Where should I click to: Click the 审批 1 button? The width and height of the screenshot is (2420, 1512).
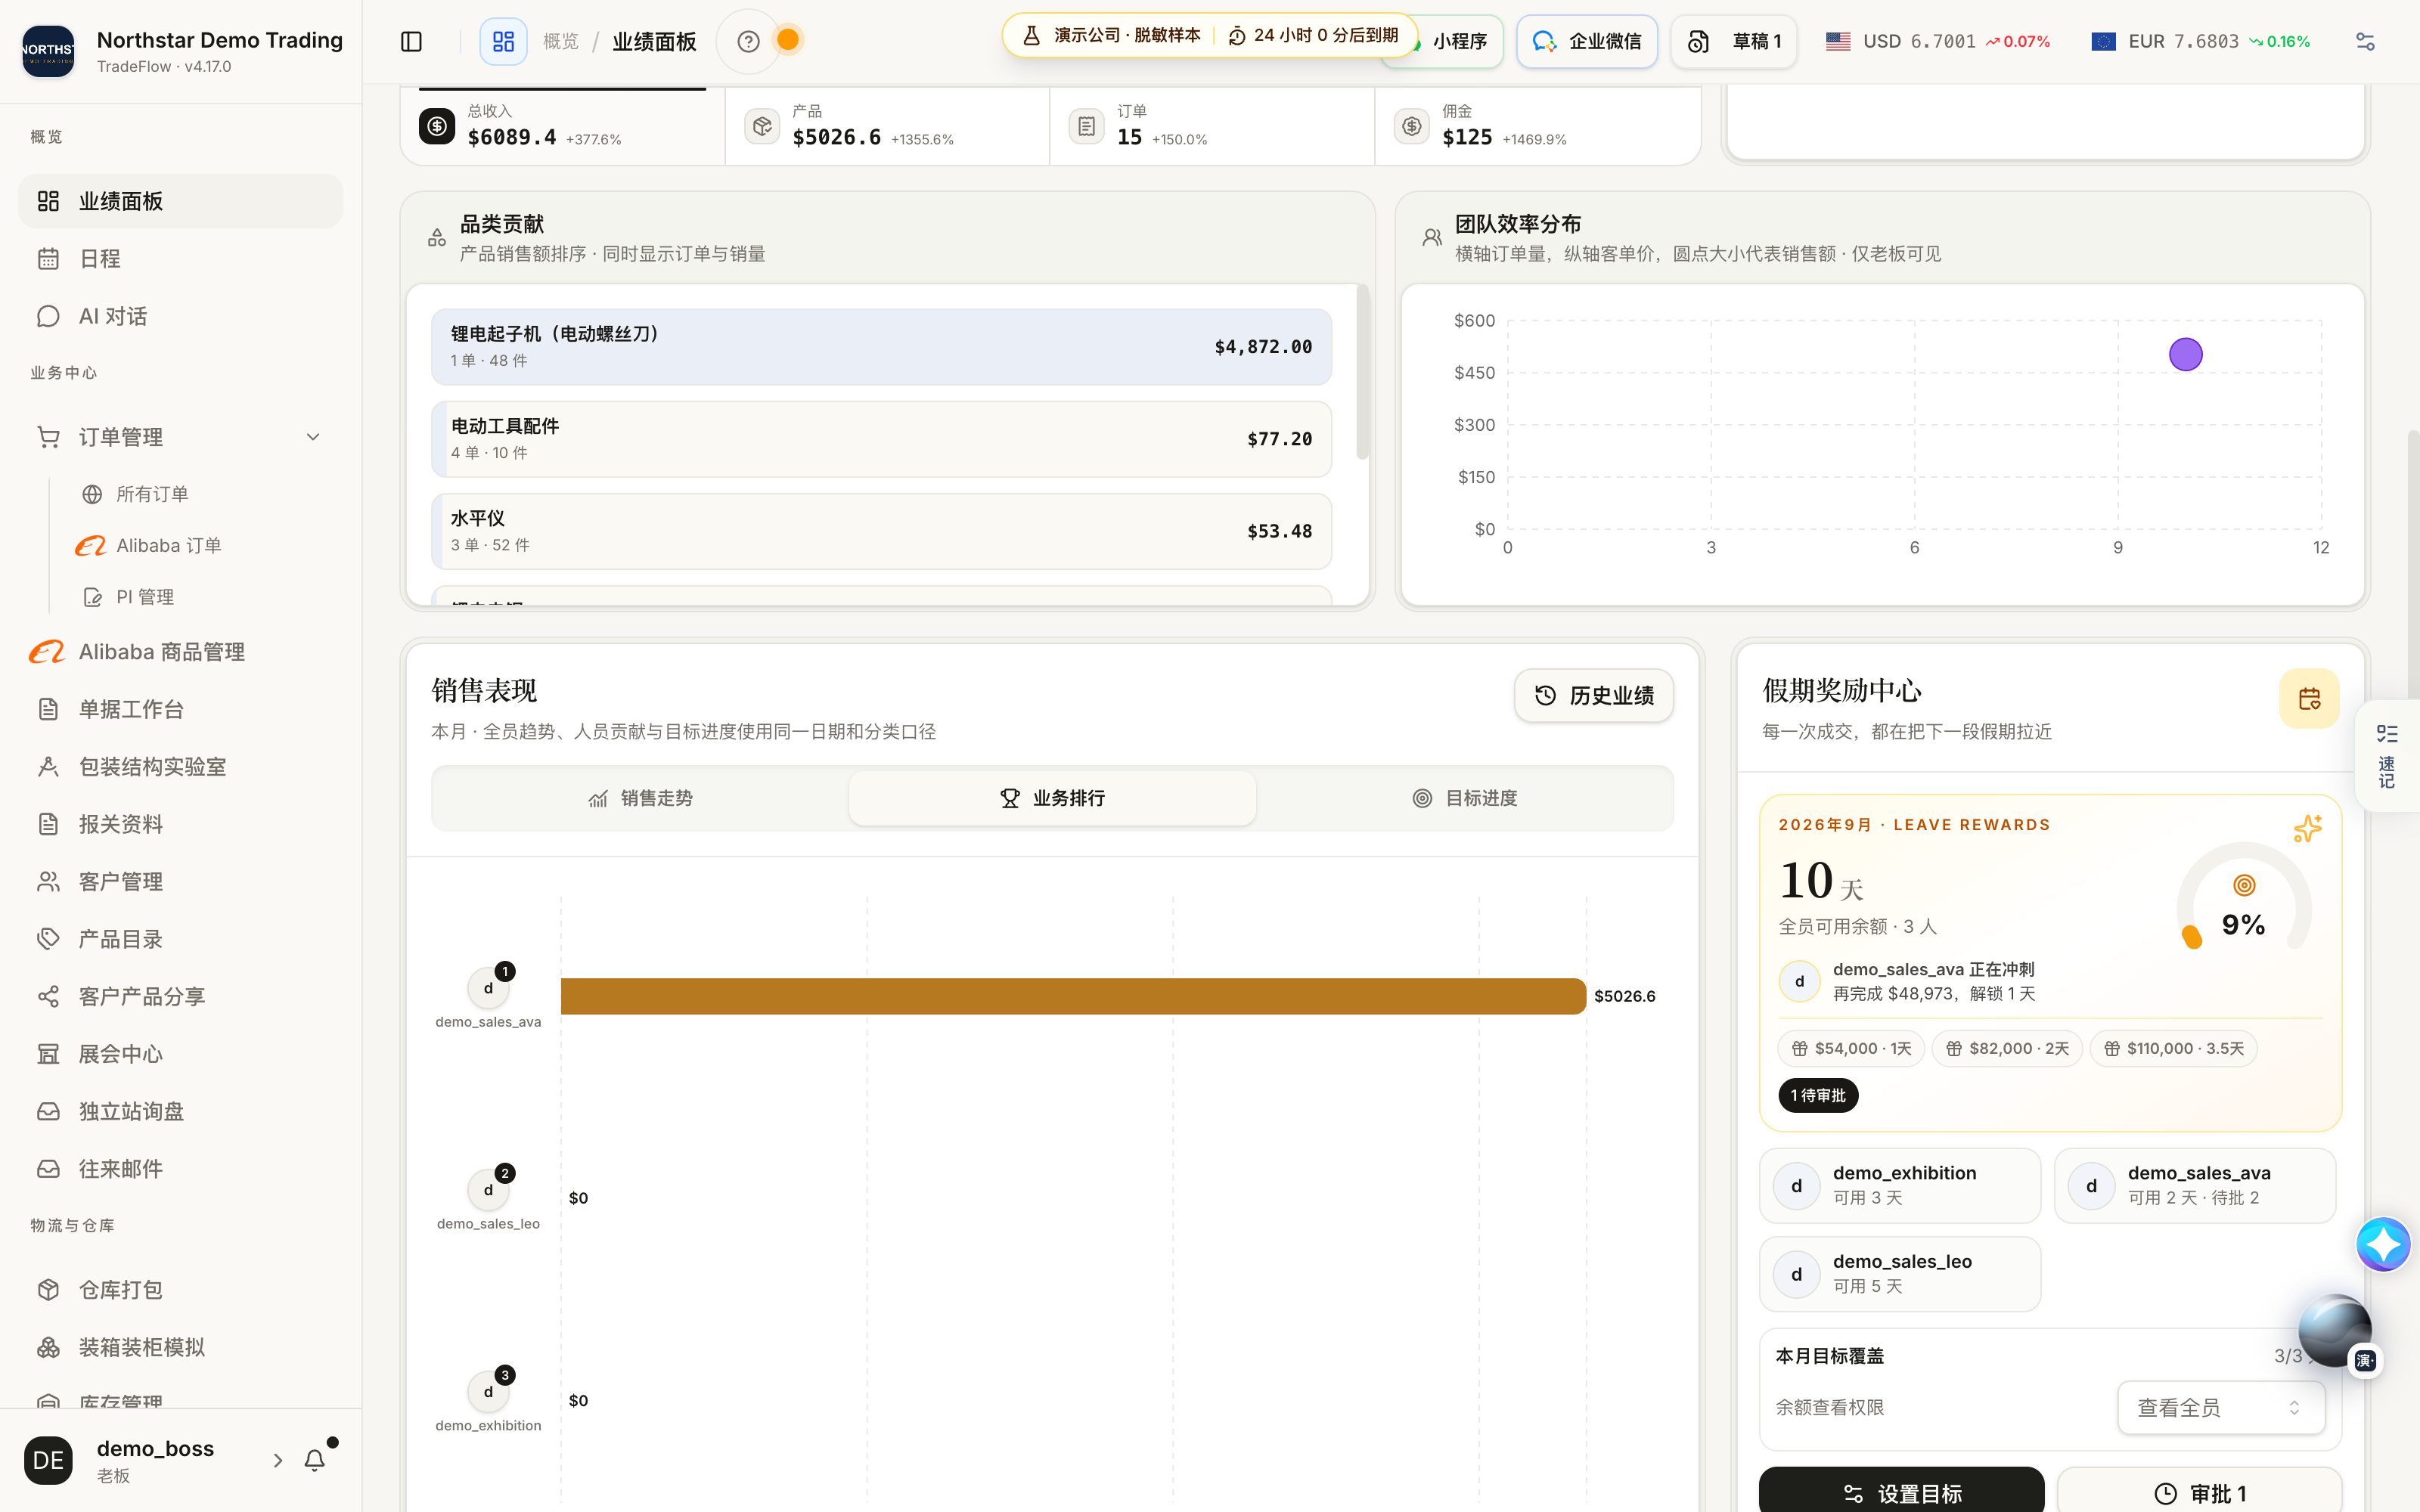tap(2199, 1491)
